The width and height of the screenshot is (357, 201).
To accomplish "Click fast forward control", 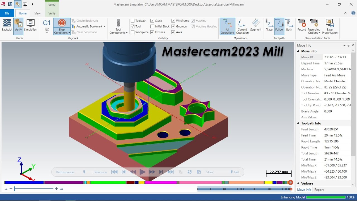I will (x=152, y=172).
